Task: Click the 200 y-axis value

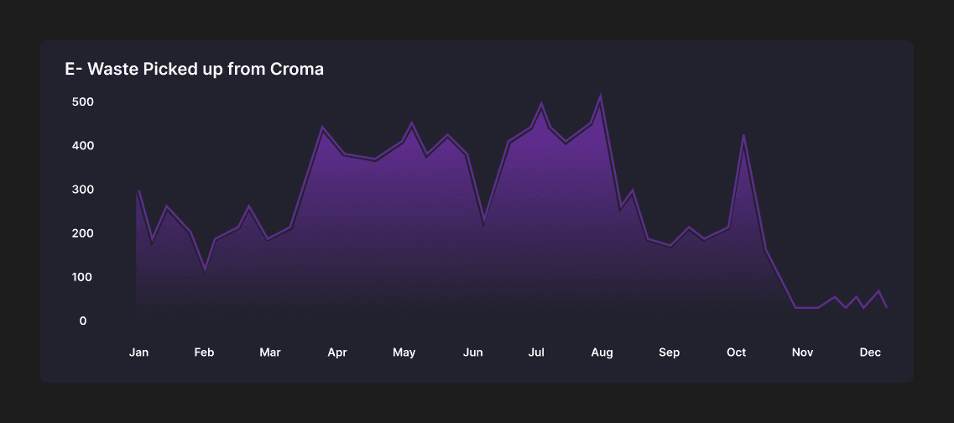Action: [83, 233]
